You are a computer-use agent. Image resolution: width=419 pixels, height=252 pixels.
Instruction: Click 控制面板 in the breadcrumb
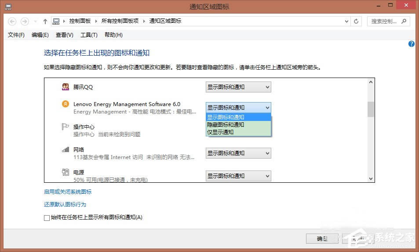coord(80,21)
